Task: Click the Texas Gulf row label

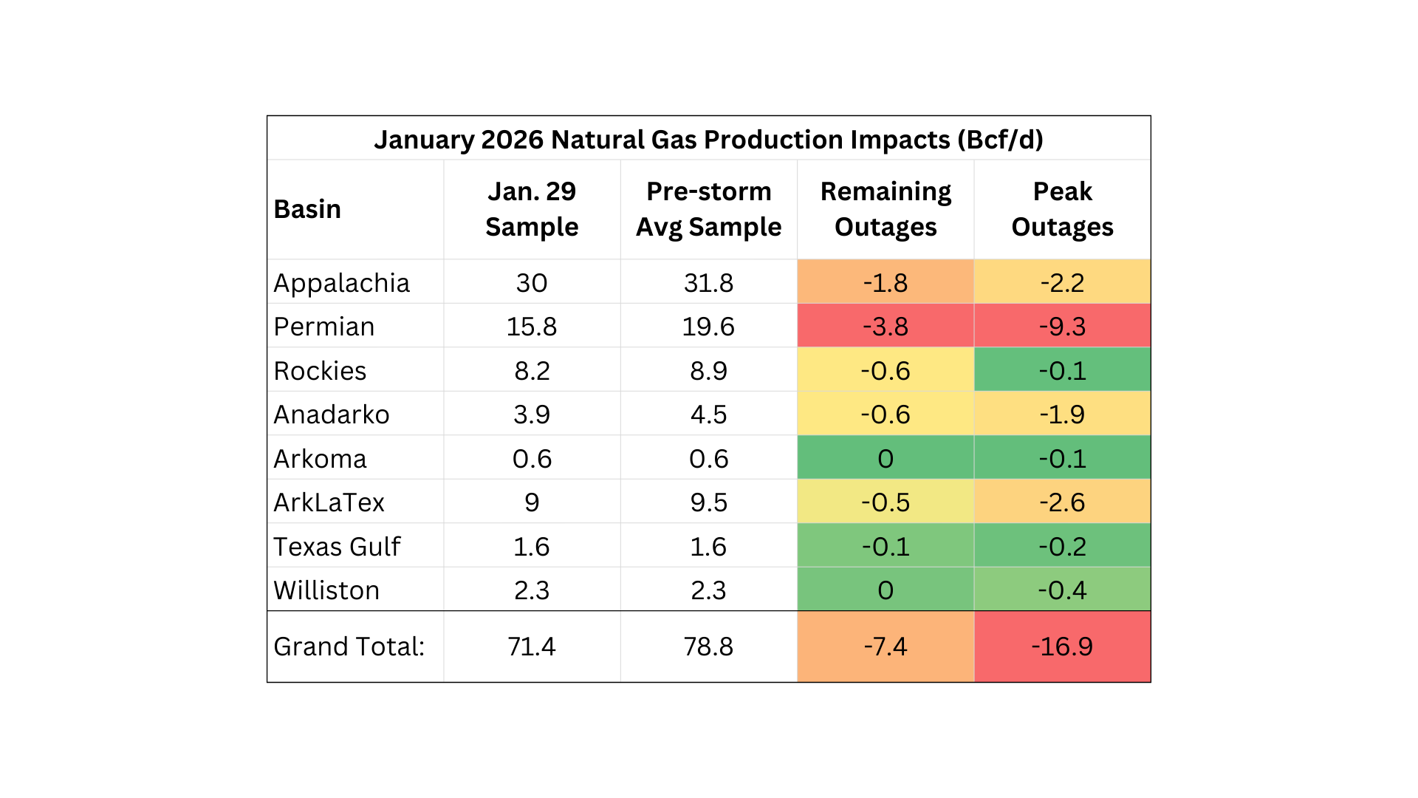Action: (x=337, y=547)
